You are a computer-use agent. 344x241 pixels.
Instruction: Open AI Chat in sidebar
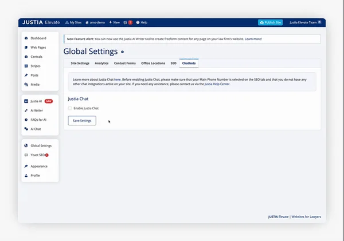(x=36, y=129)
